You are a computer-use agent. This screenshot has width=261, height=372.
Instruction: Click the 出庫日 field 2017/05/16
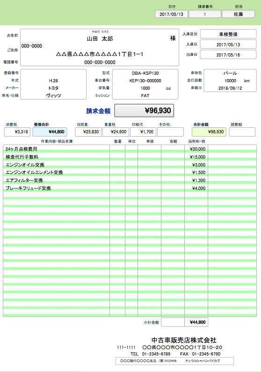[x=228, y=55]
